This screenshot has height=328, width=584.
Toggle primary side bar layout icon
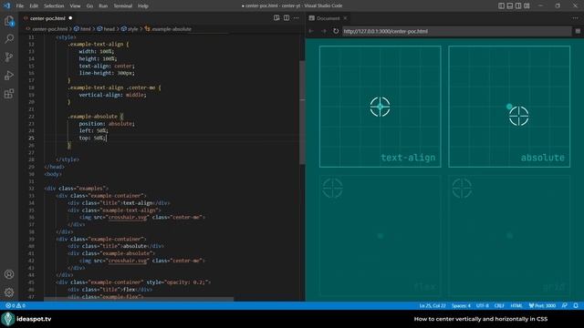click(x=501, y=5)
